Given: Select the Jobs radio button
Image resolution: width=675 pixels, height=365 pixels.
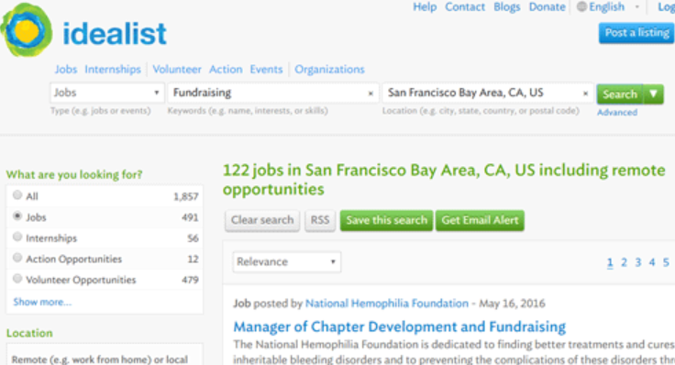Looking at the screenshot, I should (17, 216).
